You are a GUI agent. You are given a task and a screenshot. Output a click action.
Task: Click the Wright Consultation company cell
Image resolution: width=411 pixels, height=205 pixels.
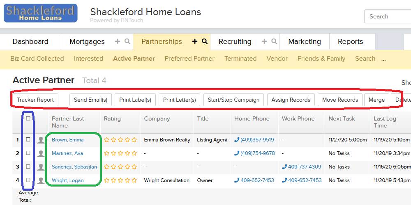(x=167, y=180)
